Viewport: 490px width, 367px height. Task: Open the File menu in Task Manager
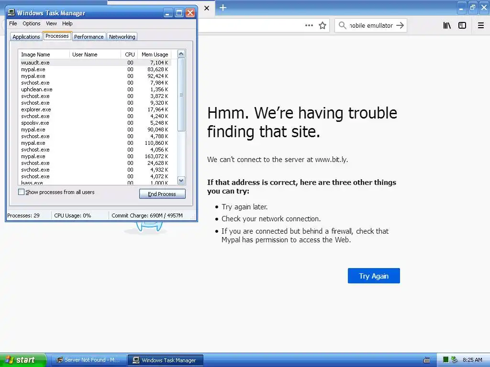coord(13,23)
